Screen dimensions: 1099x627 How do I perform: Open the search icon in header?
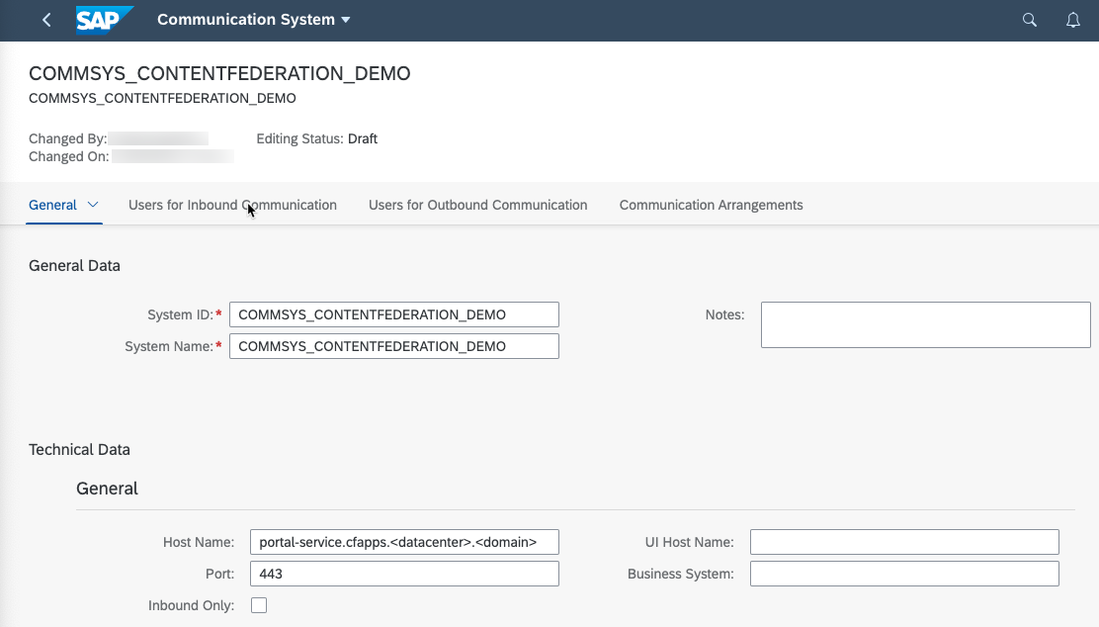(1029, 20)
